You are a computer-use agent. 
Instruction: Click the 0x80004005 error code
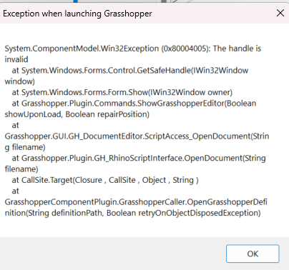(186, 49)
